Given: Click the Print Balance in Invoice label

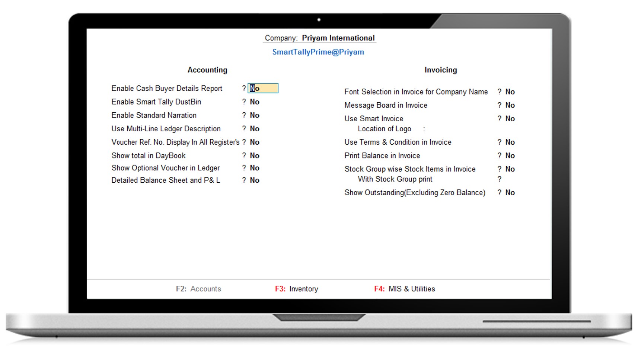Looking at the screenshot, I should (x=382, y=156).
